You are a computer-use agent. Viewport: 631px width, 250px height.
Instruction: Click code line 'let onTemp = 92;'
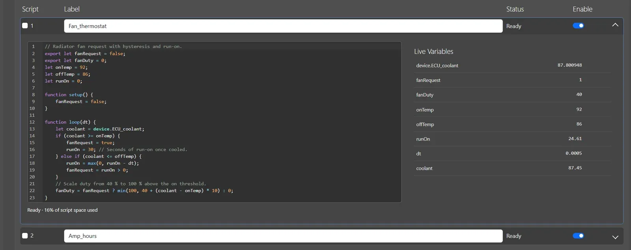pyautogui.click(x=66, y=67)
